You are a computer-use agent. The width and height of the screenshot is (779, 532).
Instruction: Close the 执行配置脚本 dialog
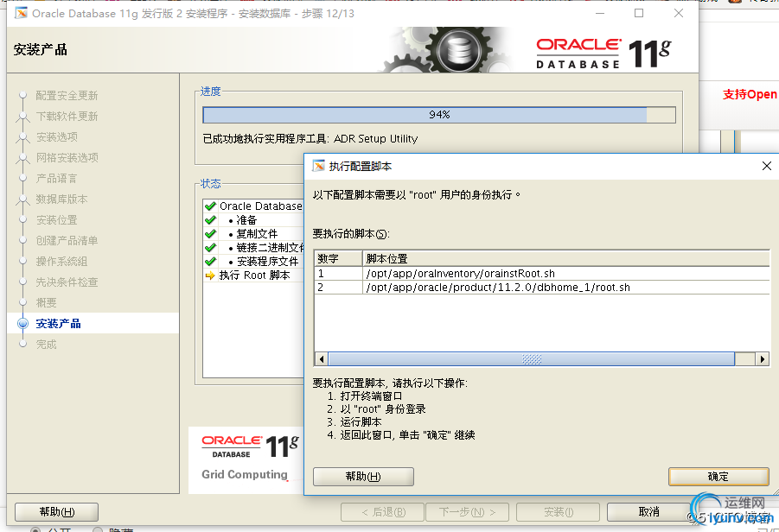pos(767,166)
